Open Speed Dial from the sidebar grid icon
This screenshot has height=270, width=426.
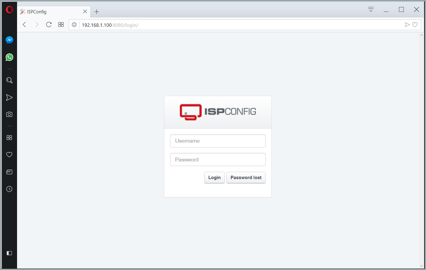coord(9,137)
